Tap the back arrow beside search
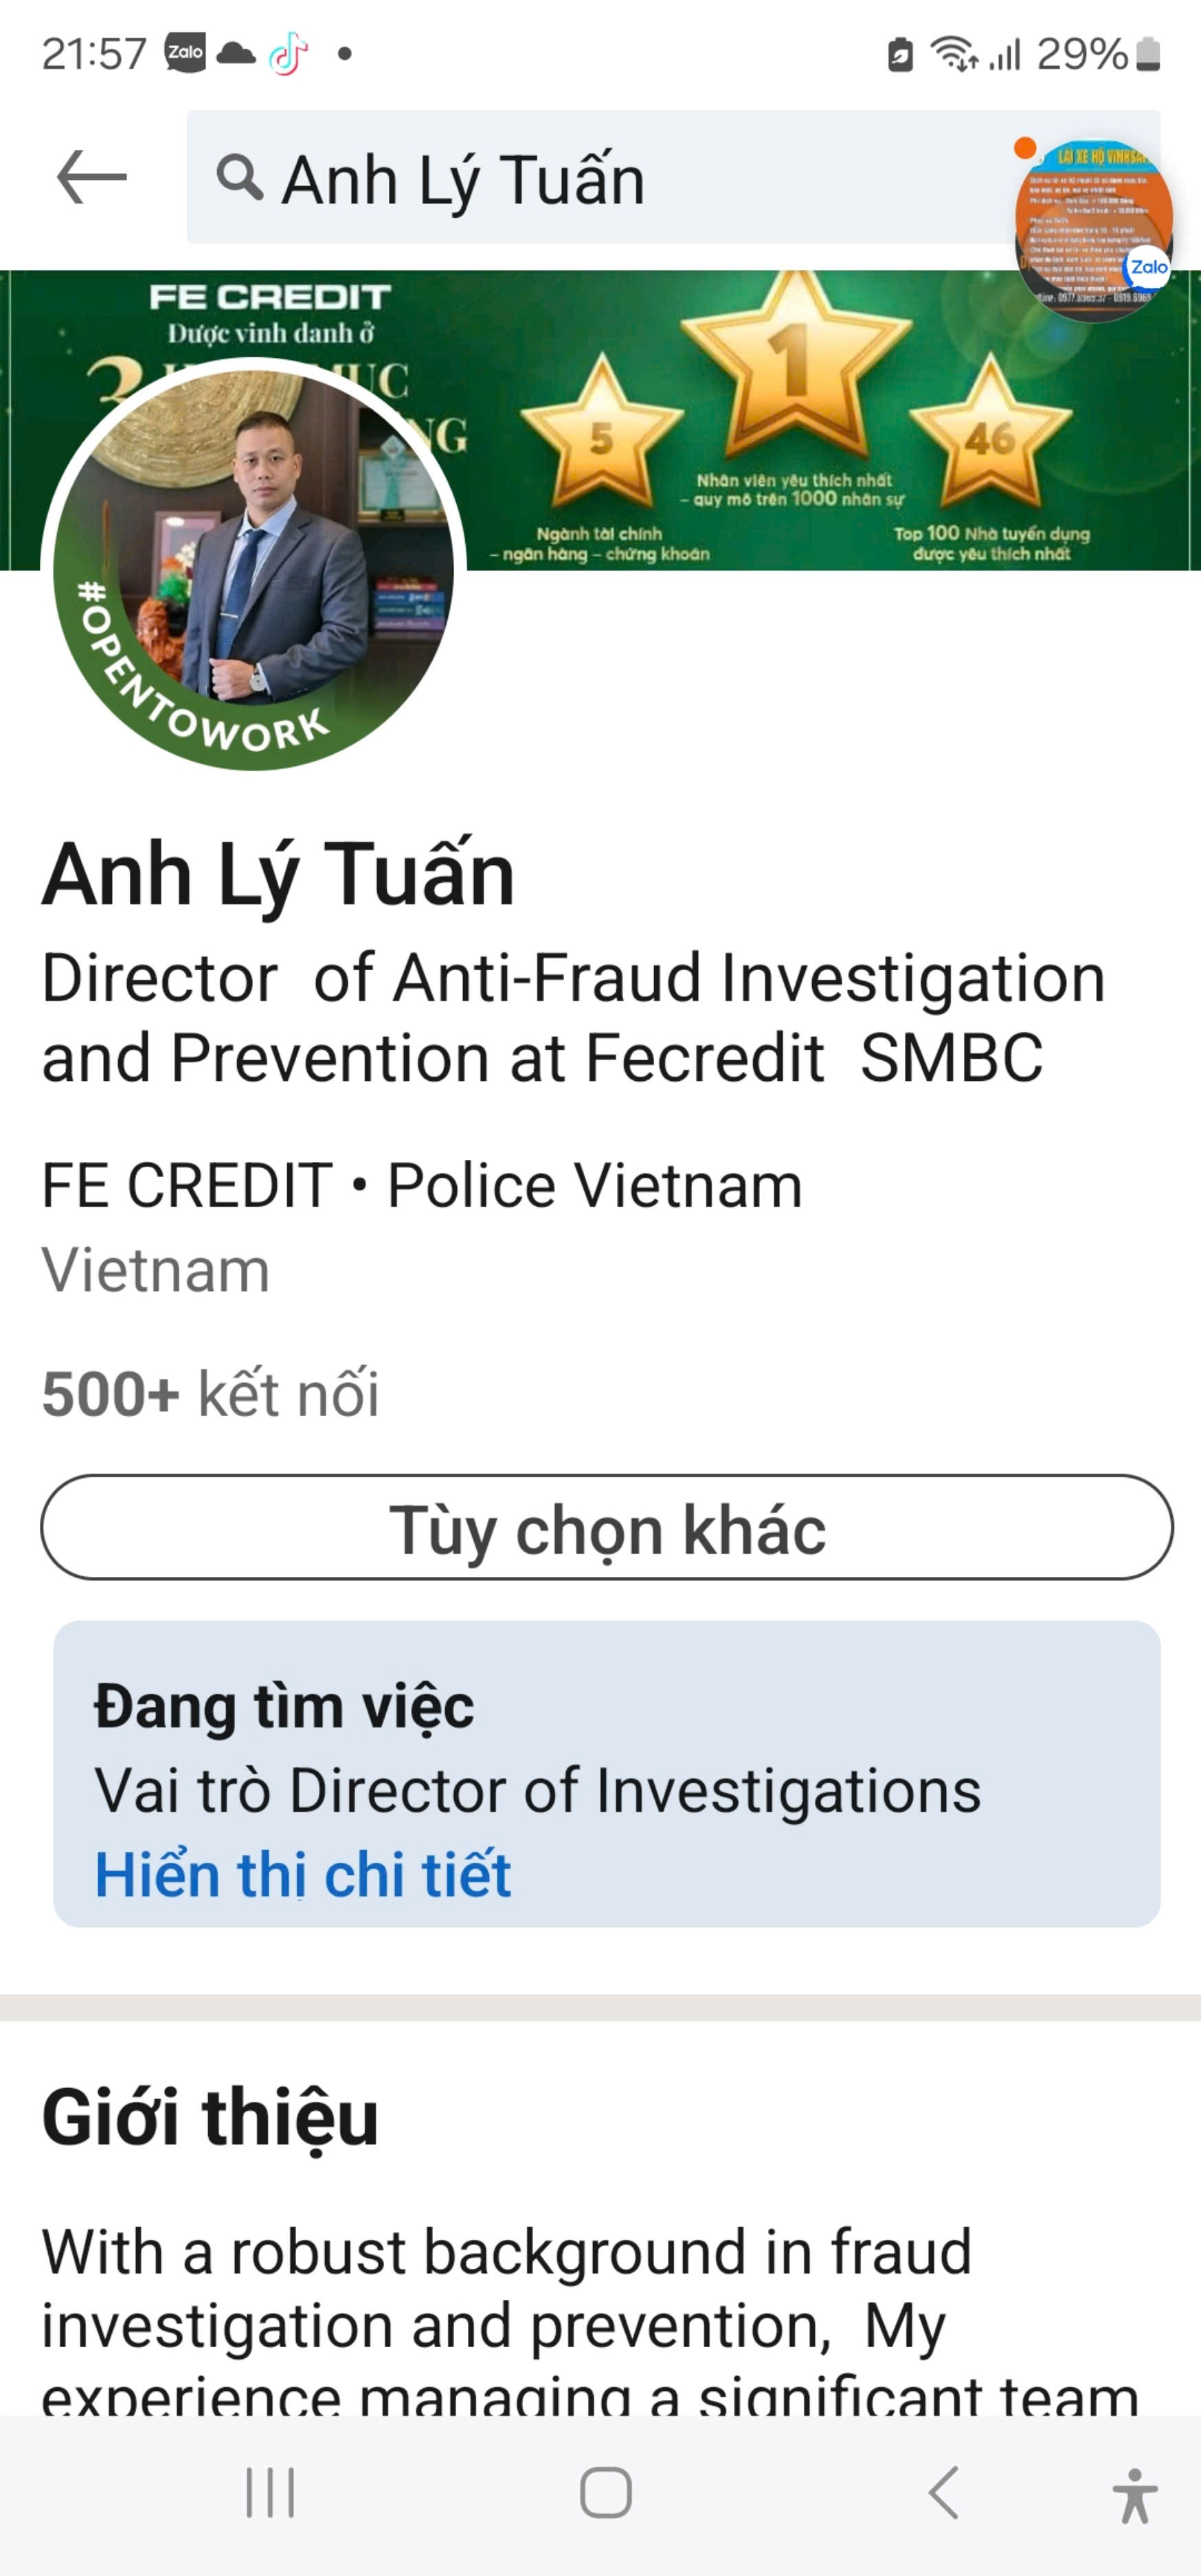Image resolution: width=1201 pixels, height=2576 pixels. [91, 177]
